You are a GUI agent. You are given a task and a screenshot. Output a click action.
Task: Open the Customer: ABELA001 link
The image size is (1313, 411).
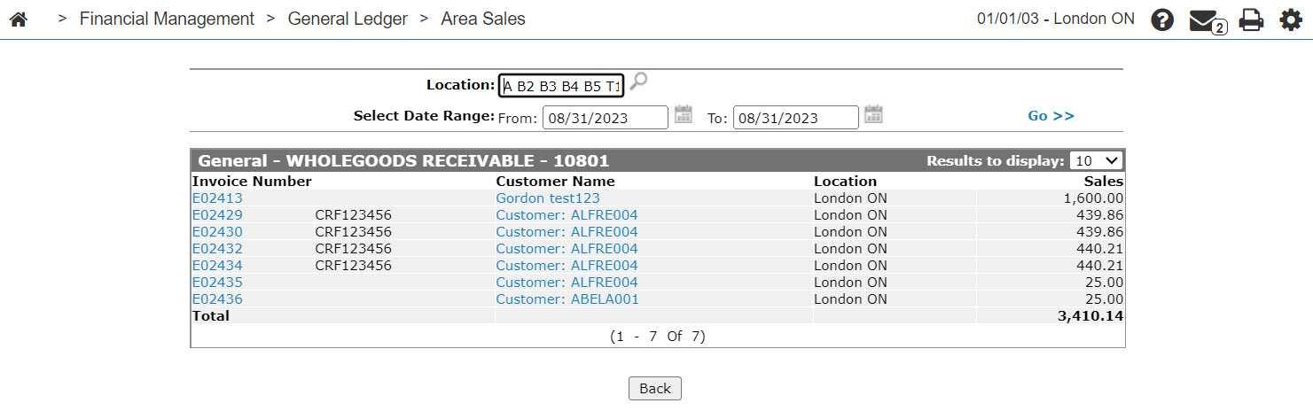tap(567, 299)
